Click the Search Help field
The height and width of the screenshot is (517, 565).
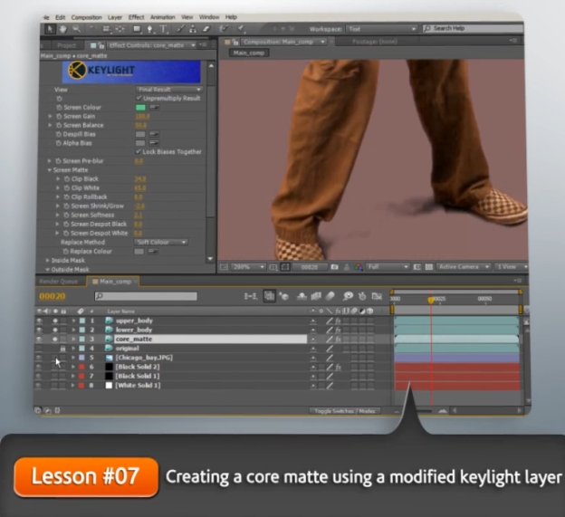(x=473, y=28)
